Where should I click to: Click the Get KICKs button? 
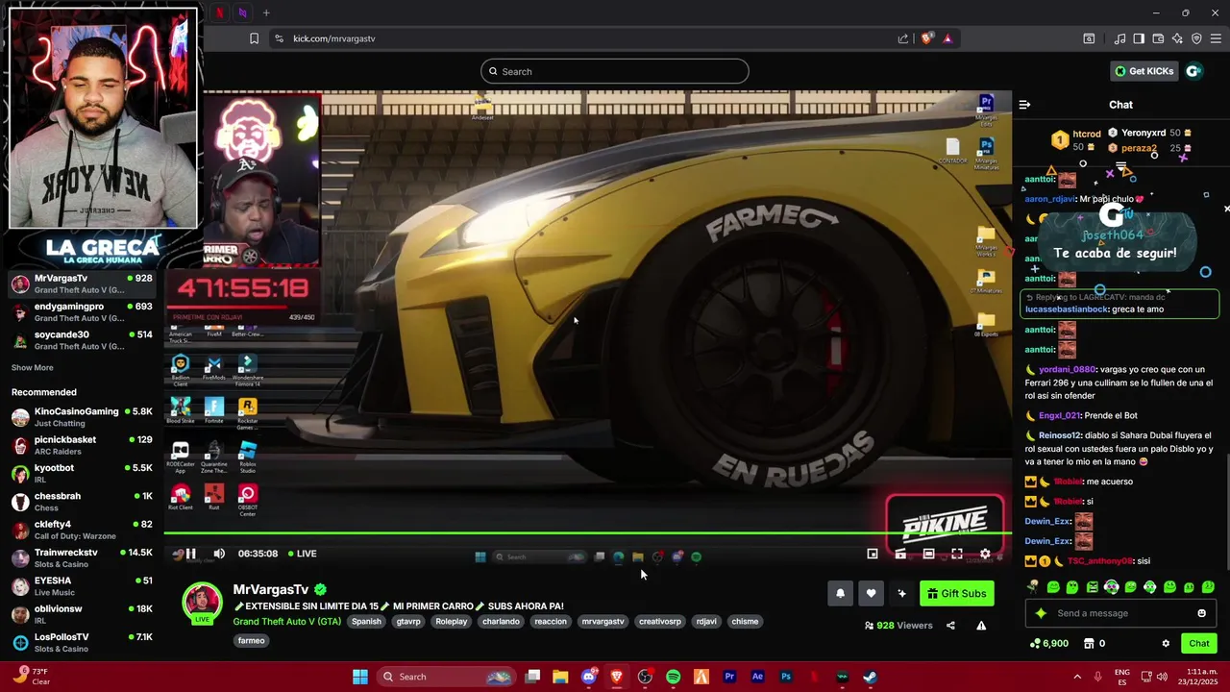pyautogui.click(x=1144, y=71)
